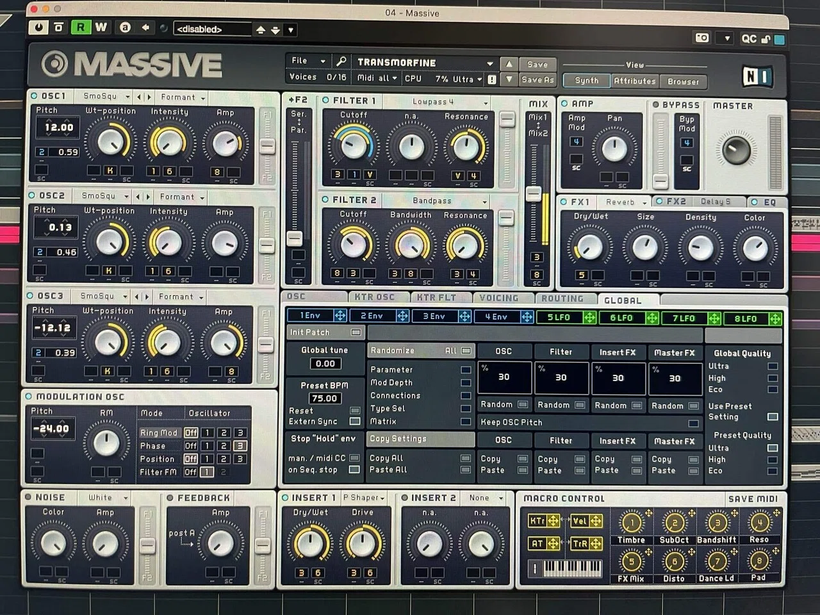Check the Keep OSC Pitch box
This screenshot has width=820, height=615.
click(693, 423)
